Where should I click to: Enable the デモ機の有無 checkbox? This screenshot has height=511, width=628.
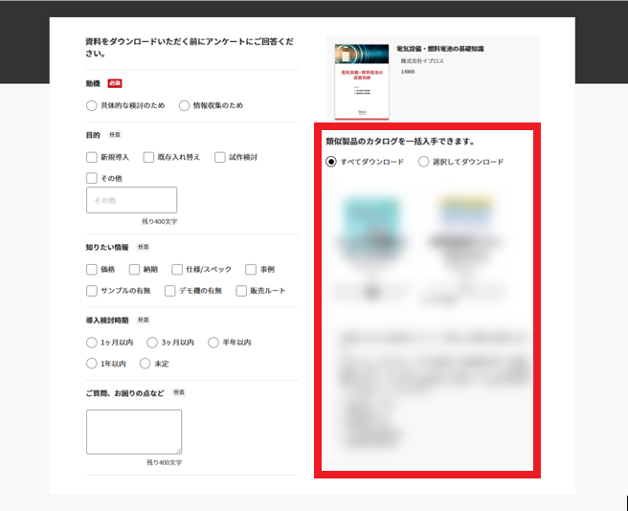pos(170,291)
